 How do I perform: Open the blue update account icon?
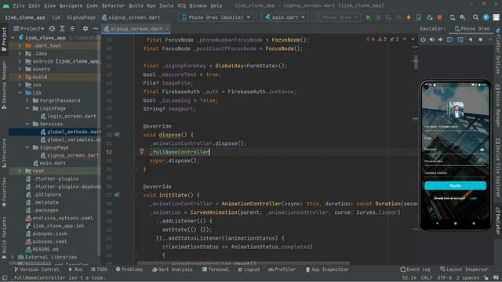coord(486,17)
